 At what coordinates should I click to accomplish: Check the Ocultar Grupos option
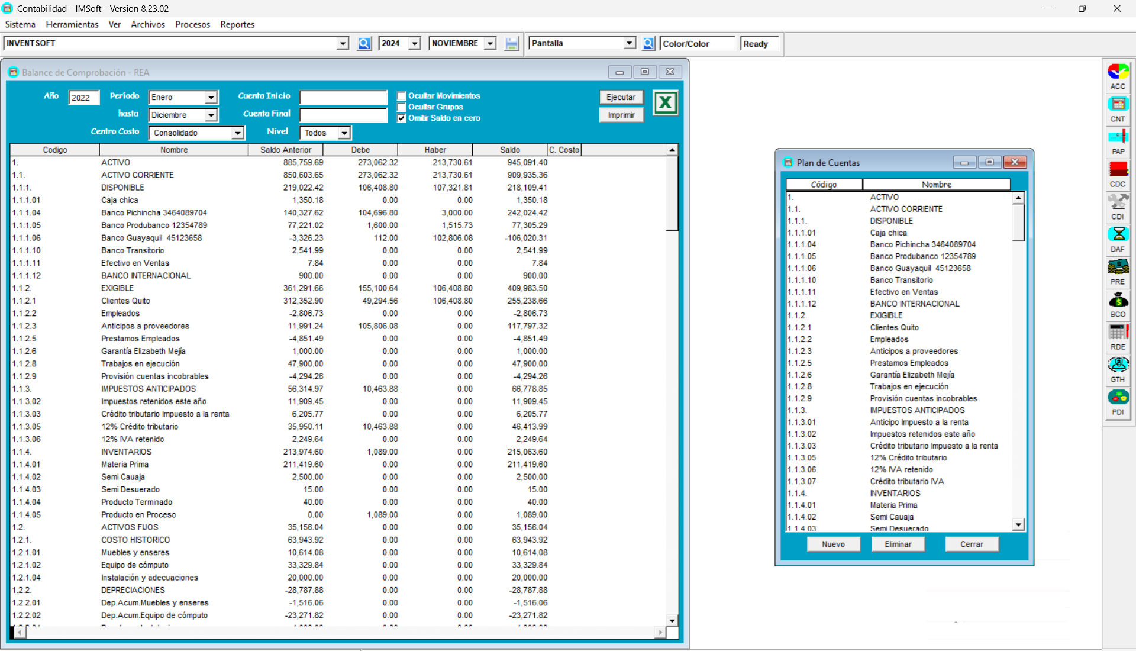point(402,107)
